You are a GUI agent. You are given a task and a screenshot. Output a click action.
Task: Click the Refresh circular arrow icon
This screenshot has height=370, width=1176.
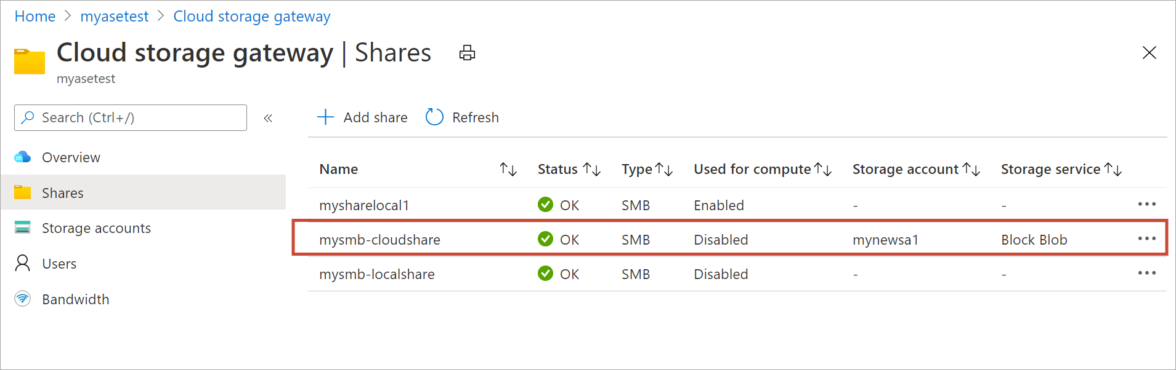point(434,117)
